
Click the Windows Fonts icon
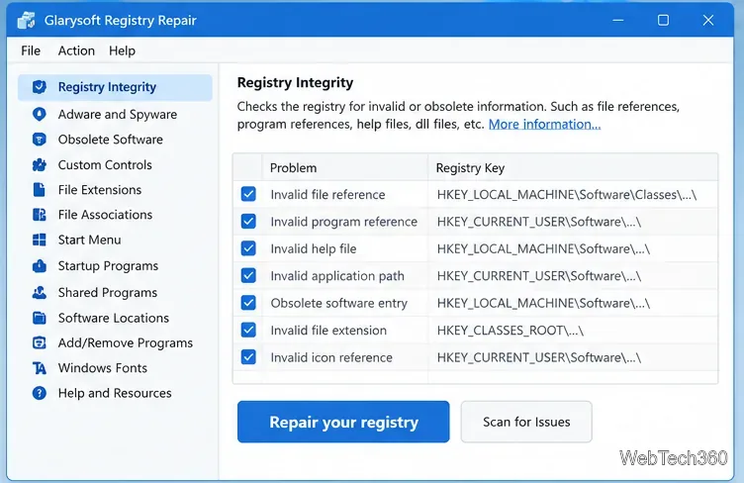40,368
